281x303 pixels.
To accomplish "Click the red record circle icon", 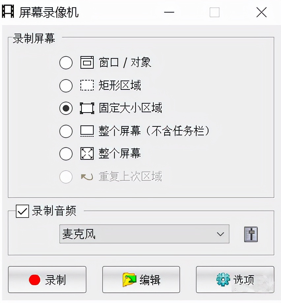I will [34, 280].
